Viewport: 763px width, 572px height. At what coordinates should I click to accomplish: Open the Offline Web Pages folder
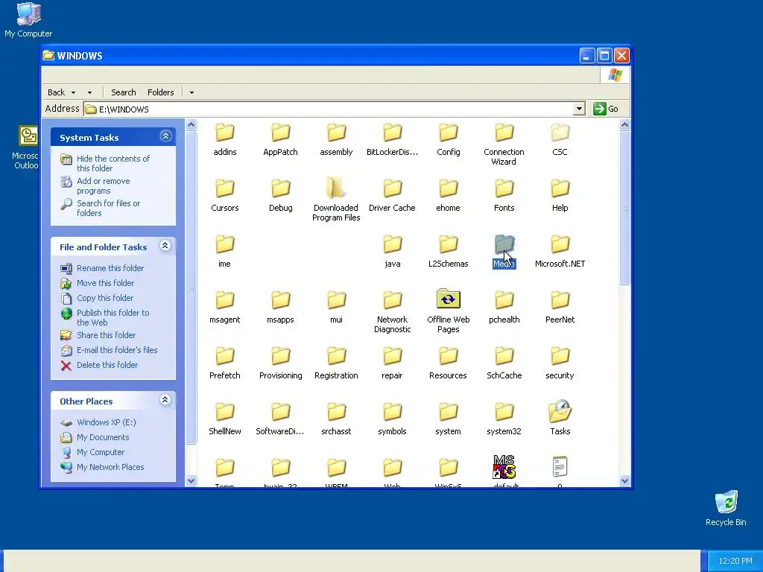[448, 312]
